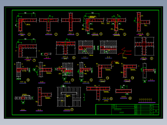Select the section label "3-3"

click(47, 57)
